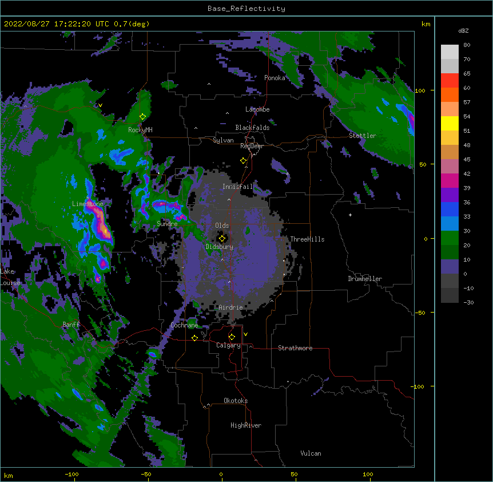Viewport: 493px width, 482px height.
Task: Select the yellow diamond marker south of RedDeer
Action: [x=243, y=161]
